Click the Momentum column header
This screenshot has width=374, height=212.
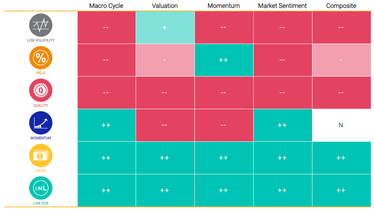coord(223,6)
